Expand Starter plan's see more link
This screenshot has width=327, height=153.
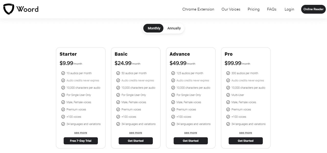tap(80, 133)
